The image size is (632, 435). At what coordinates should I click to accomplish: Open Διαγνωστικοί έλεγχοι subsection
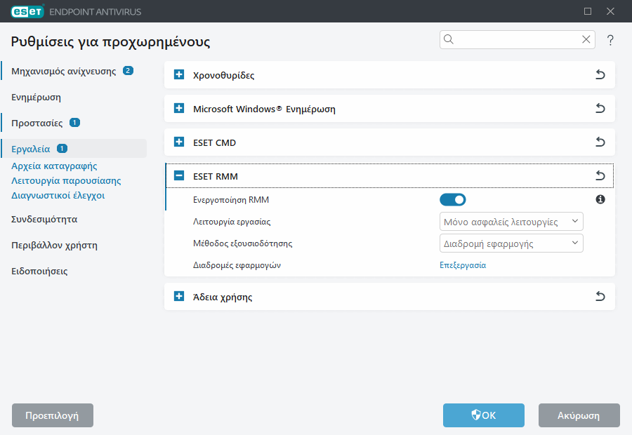click(58, 195)
